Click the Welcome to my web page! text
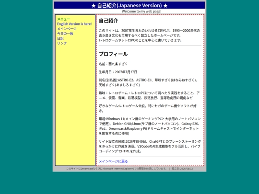 [x=141, y=11]
